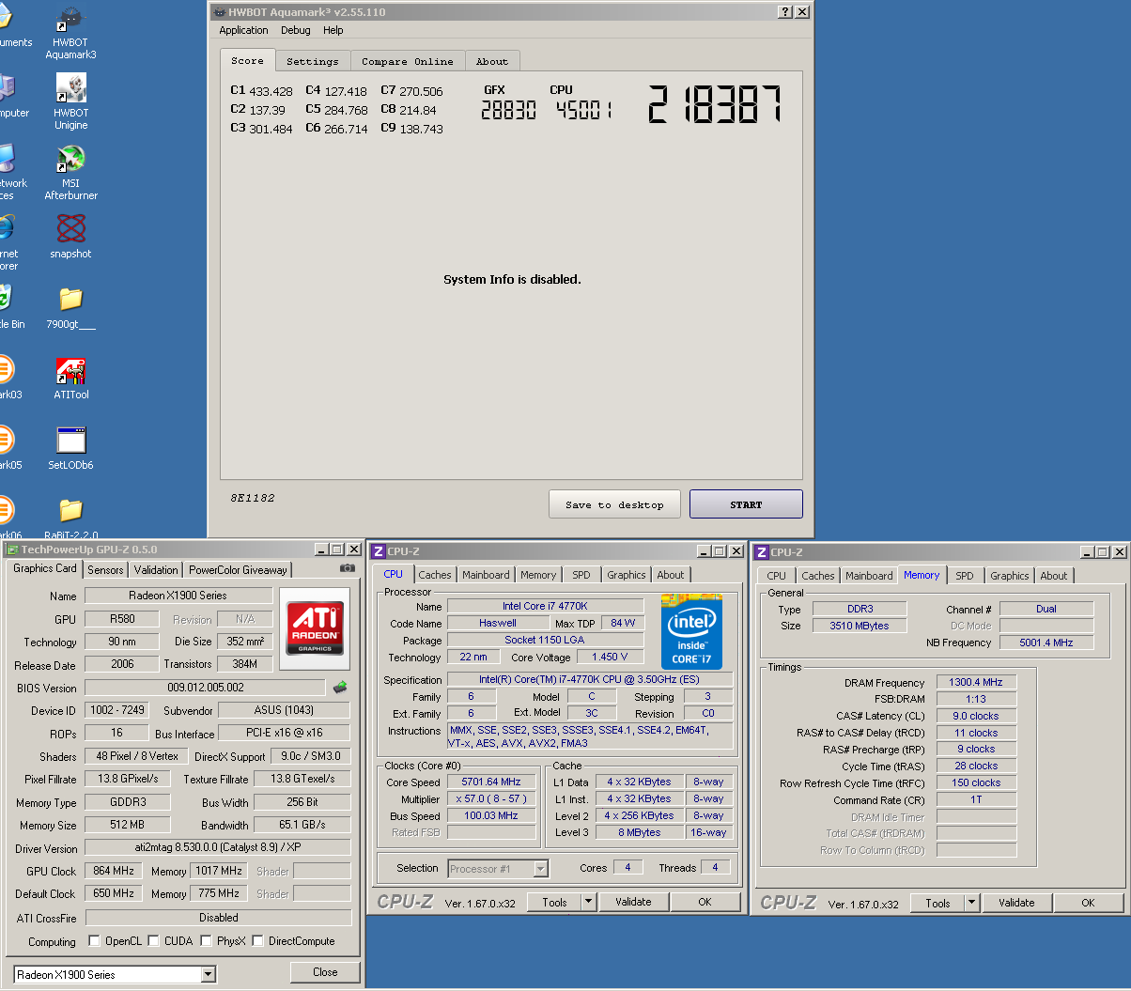This screenshot has height=991, width=1131.
Task: Open the Application menu in Aquamark3
Action: (x=243, y=30)
